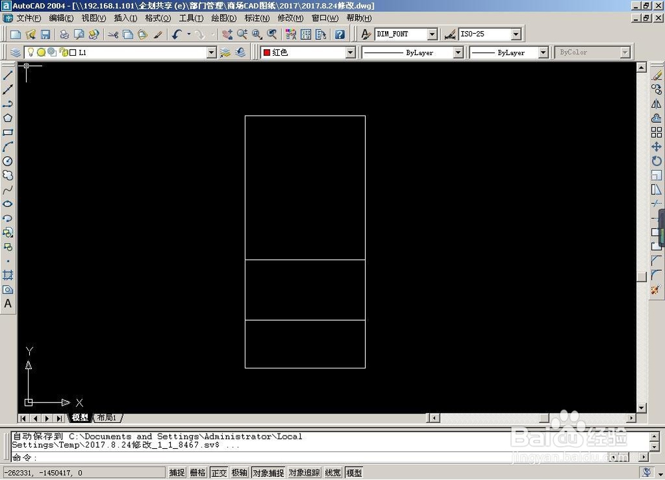Click the 模型 button in status bar
This screenshot has width=665, height=480.
coord(354,473)
